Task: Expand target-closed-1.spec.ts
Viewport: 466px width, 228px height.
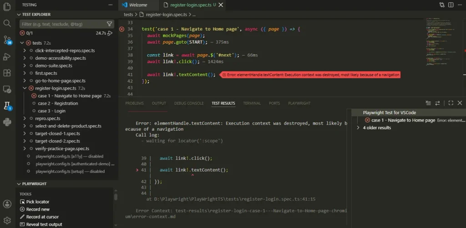Action: [25, 133]
